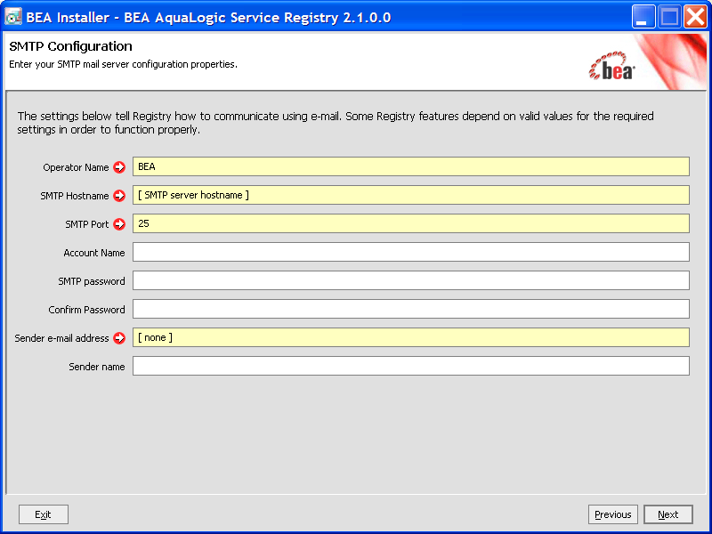Click the Sender e-mail address label
The width and height of the screenshot is (712, 534).
pyautogui.click(x=61, y=338)
